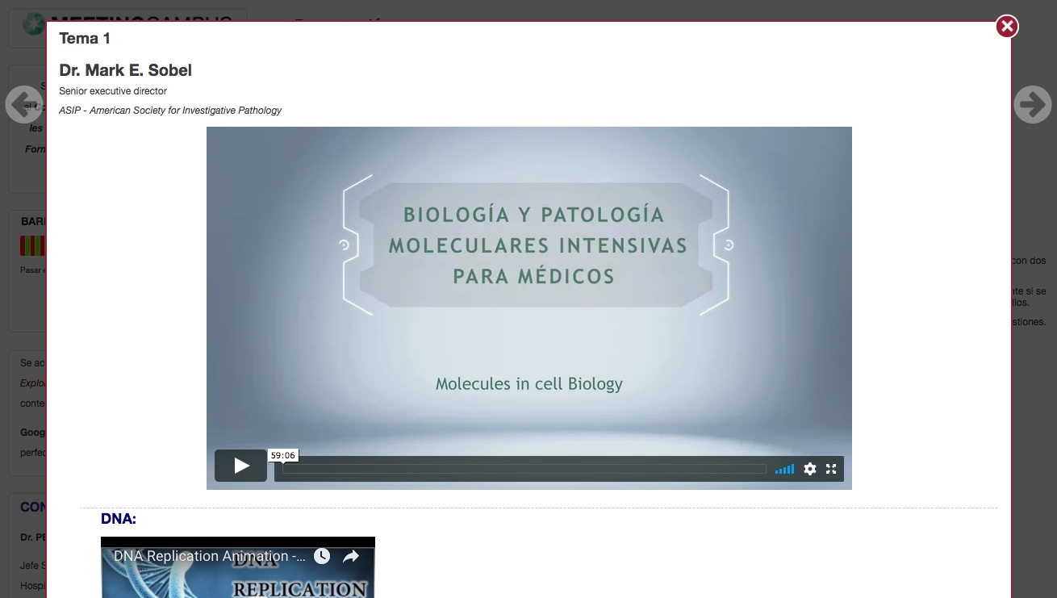
Task: Open the DNA Replication Animation video title
Action: (x=210, y=556)
